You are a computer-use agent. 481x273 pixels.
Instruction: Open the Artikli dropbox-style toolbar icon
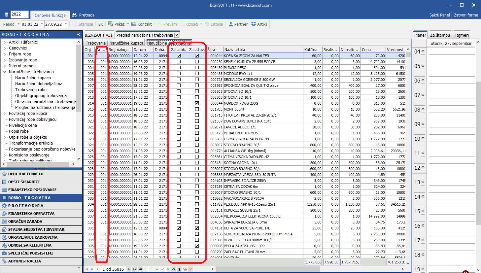254,24
